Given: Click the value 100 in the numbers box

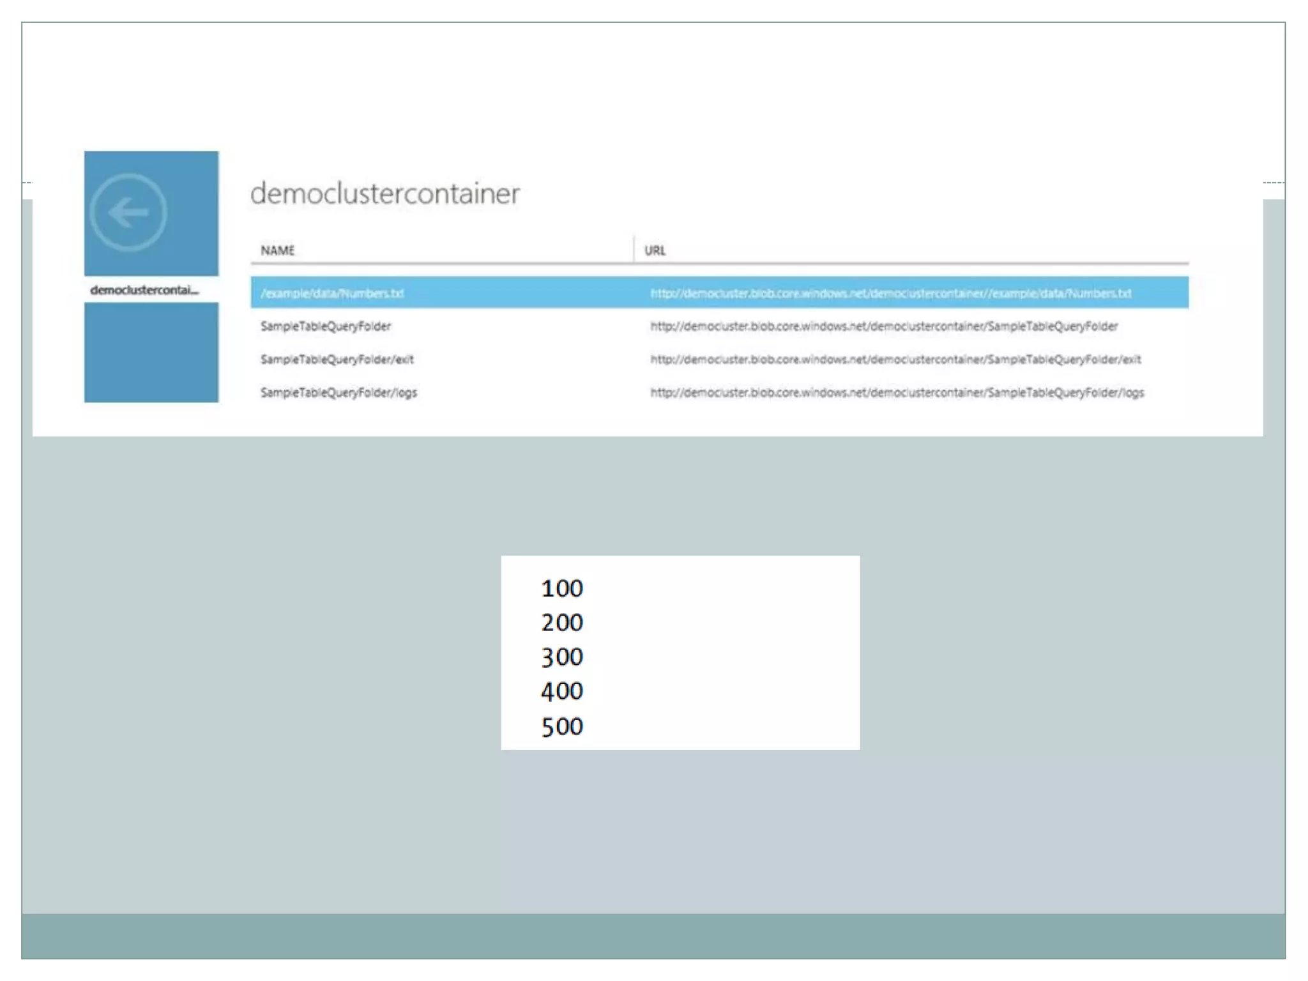Looking at the screenshot, I should (562, 588).
